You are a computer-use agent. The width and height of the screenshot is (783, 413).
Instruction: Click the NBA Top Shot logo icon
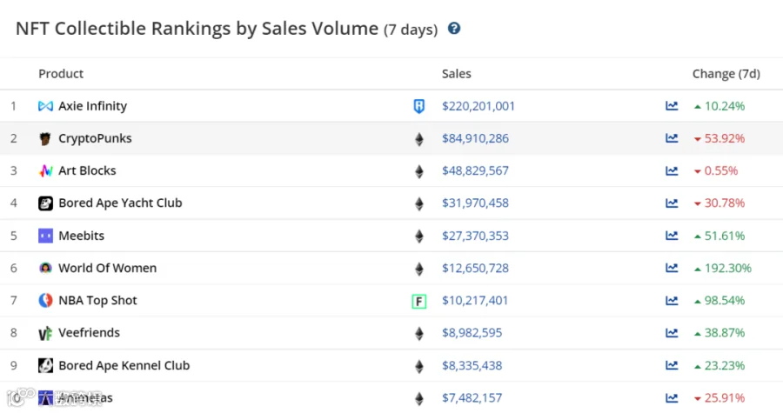pyautogui.click(x=46, y=301)
